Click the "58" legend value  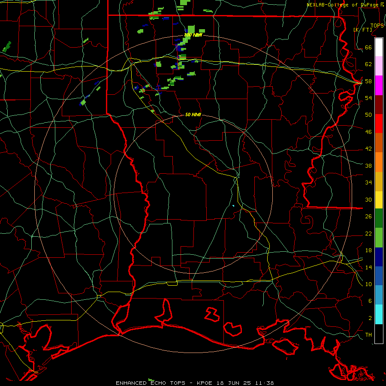[368, 81]
